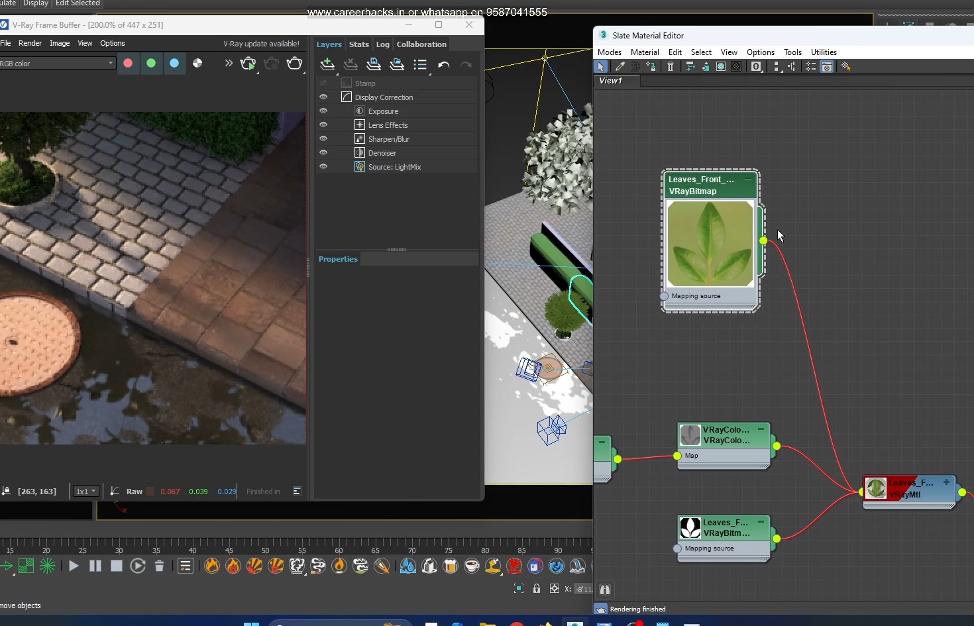Open the Render menu in the frame buffer
The height and width of the screenshot is (626, 974).
tap(30, 43)
